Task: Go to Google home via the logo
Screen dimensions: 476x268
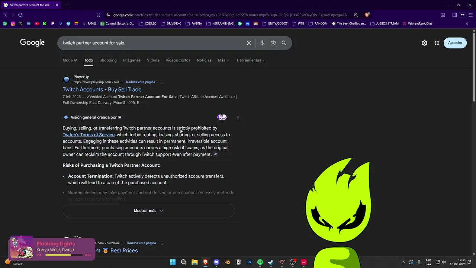Action: tap(32, 43)
